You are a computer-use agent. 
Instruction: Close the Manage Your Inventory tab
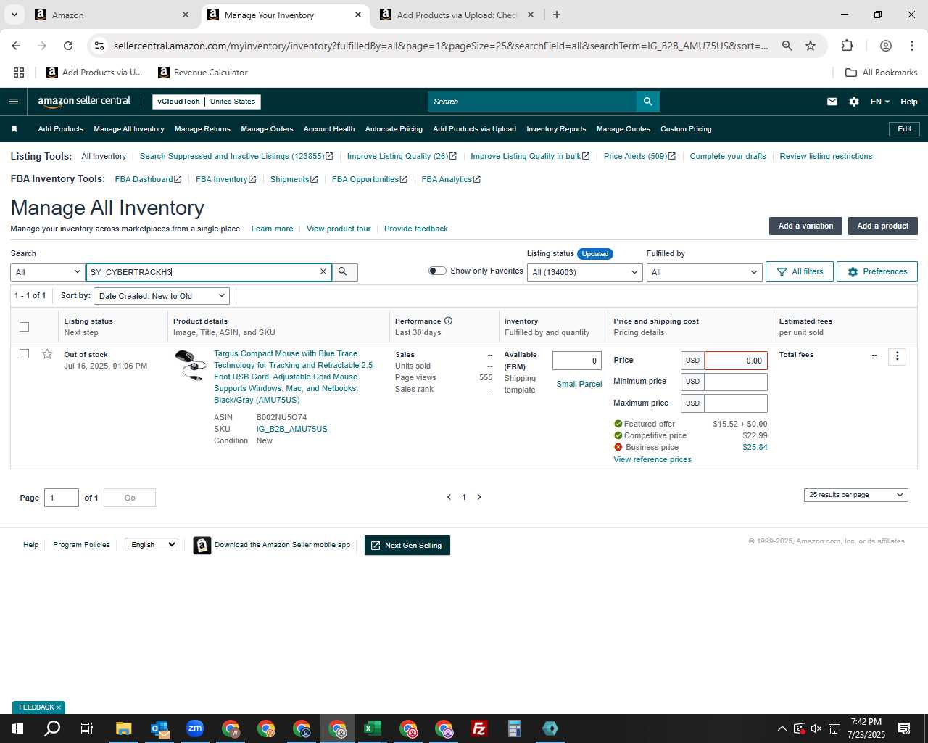[358, 15]
